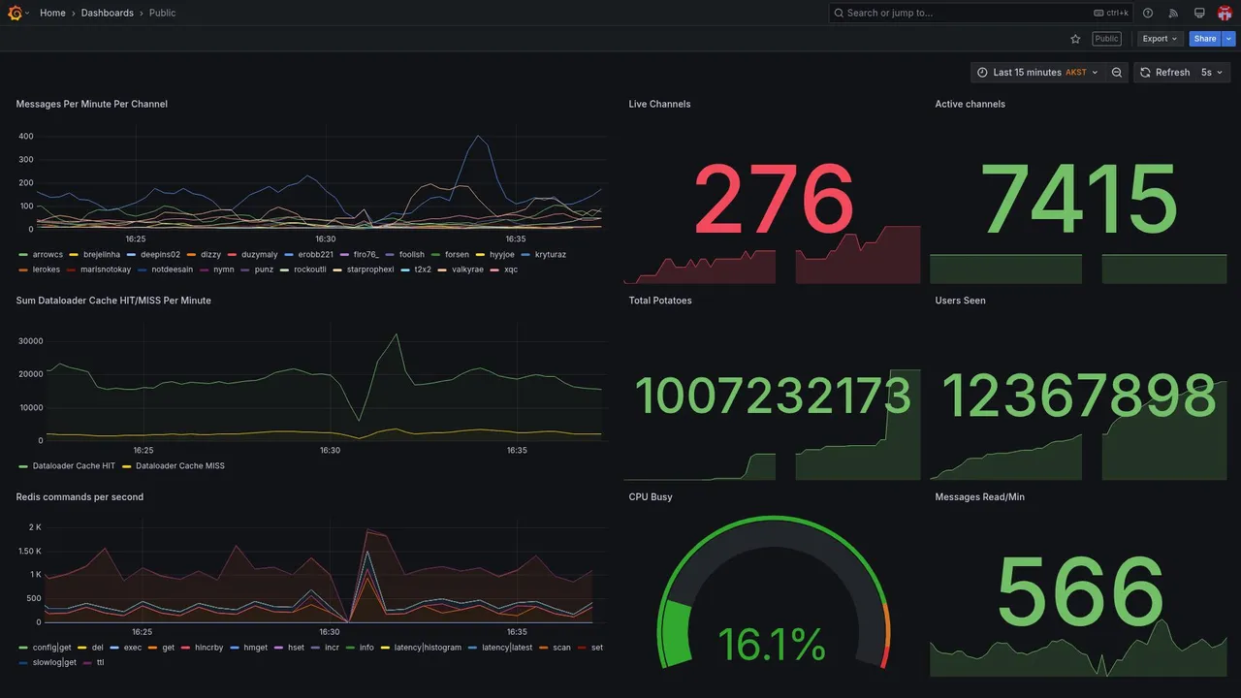1241x698 pixels.
Task: Click the blue Share button
Action: pyautogui.click(x=1205, y=39)
